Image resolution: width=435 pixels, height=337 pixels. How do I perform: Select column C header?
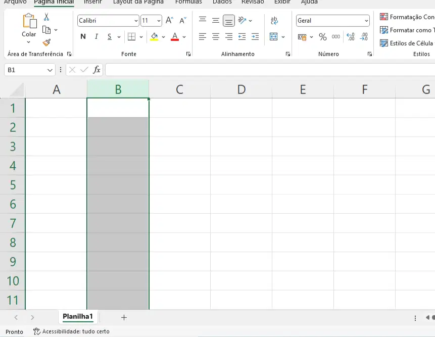(179, 89)
